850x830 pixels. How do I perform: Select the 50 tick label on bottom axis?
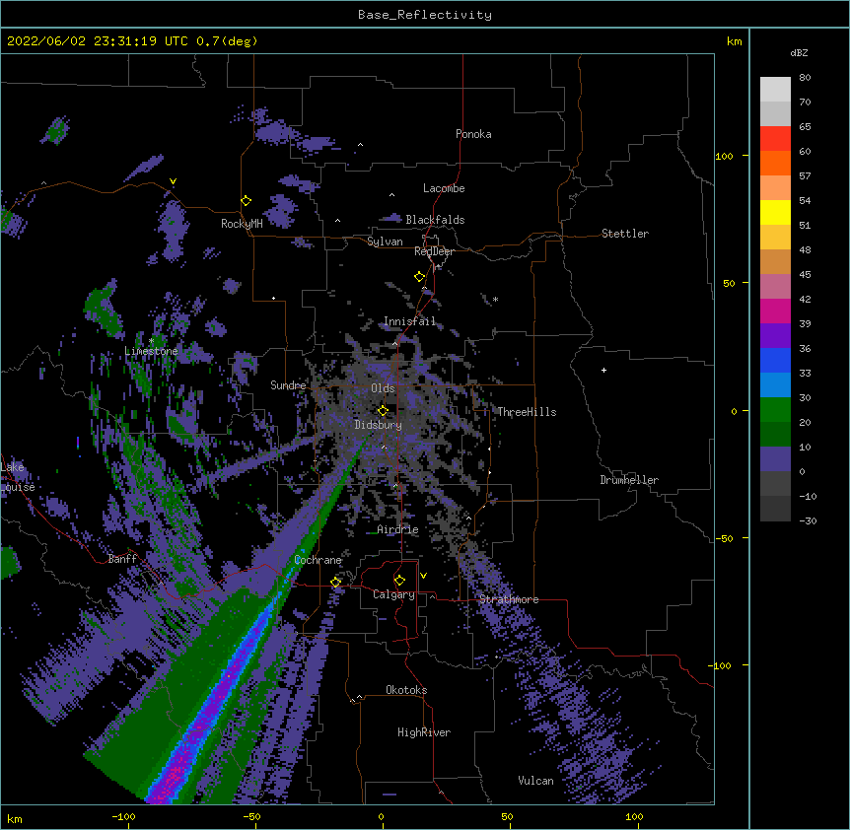click(x=507, y=816)
